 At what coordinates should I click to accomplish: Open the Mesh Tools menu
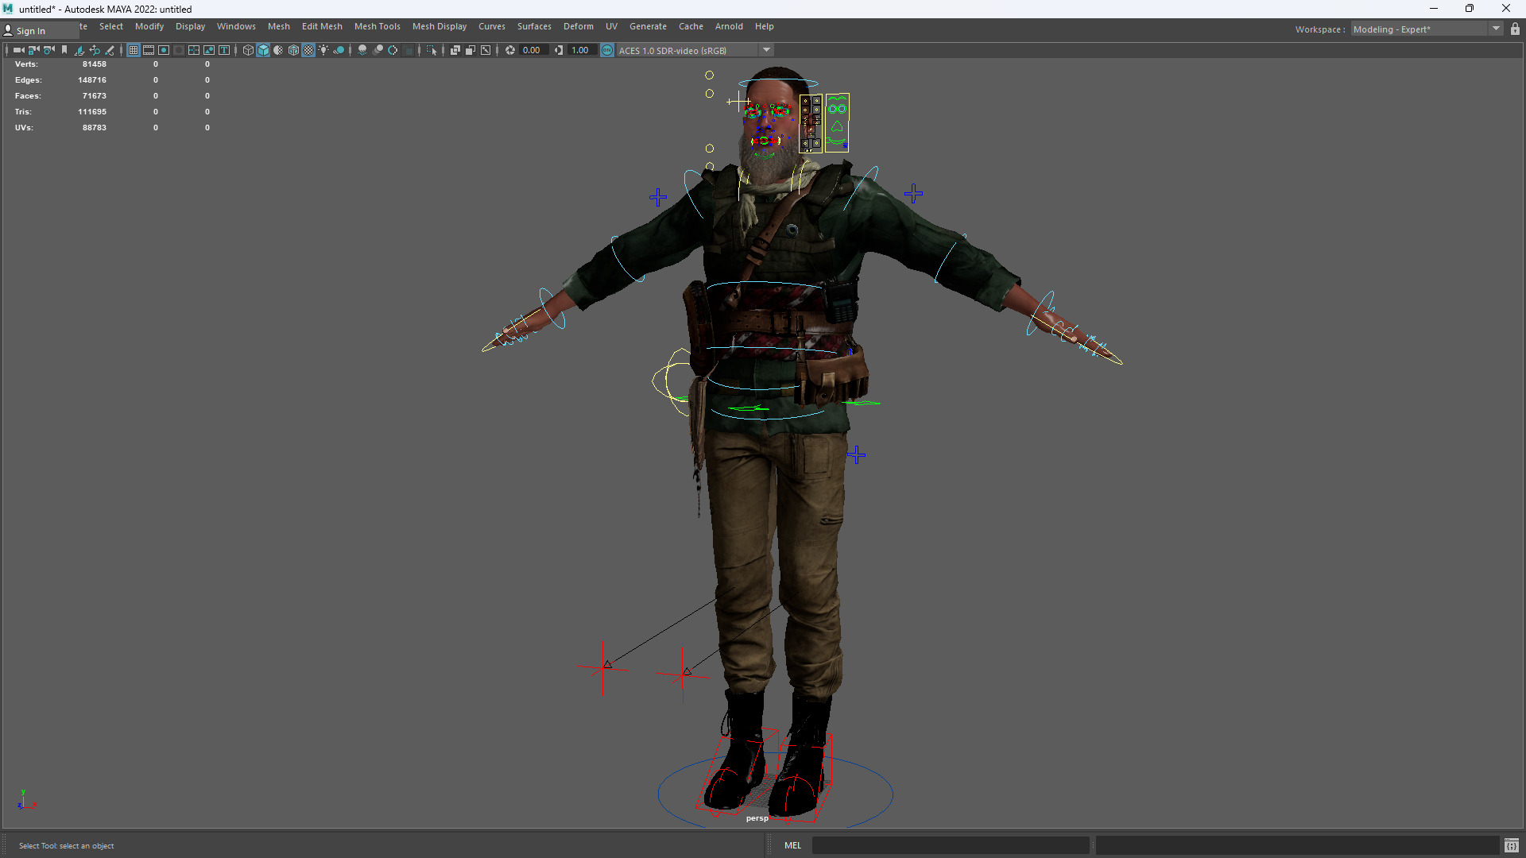pyautogui.click(x=378, y=26)
